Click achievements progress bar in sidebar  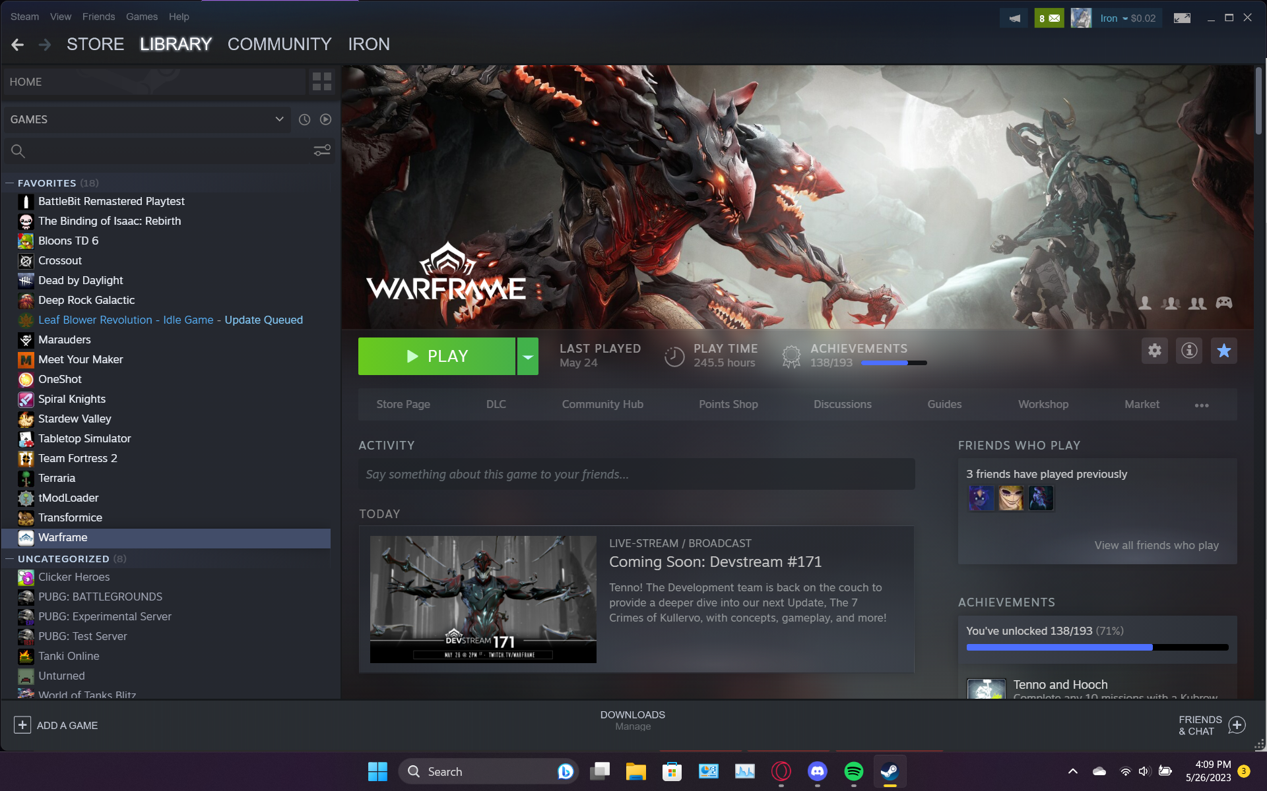(x=1097, y=647)
